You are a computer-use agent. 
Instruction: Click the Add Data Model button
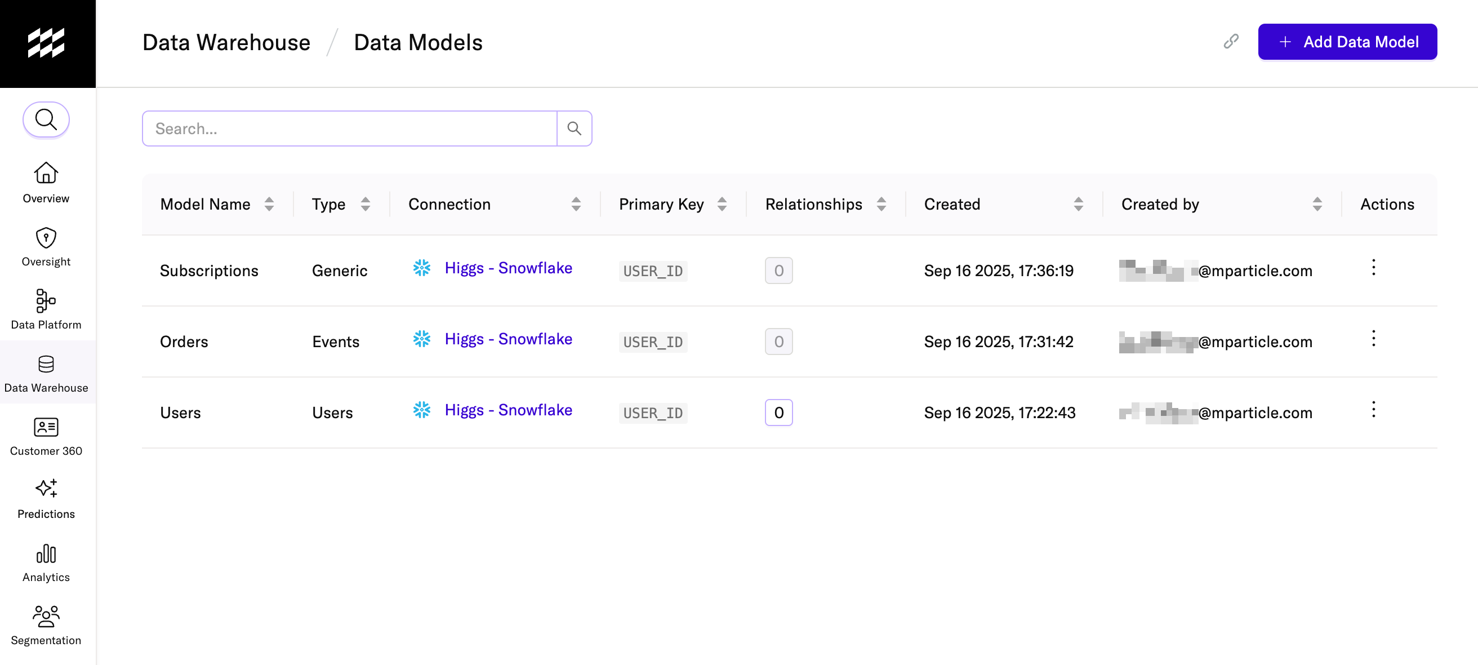click(1347, 41)
